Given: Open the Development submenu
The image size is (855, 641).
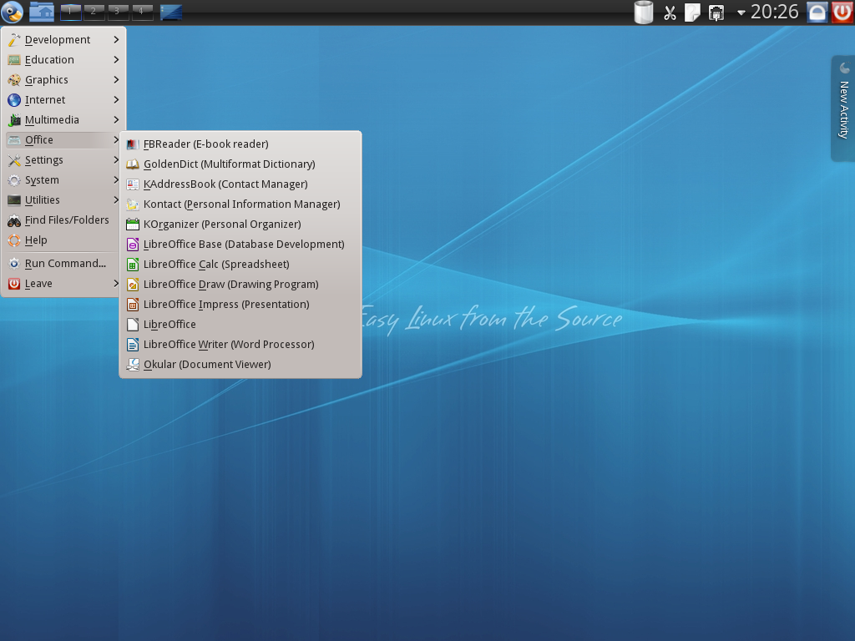Looking at the screenshot, I should (63, 40).
